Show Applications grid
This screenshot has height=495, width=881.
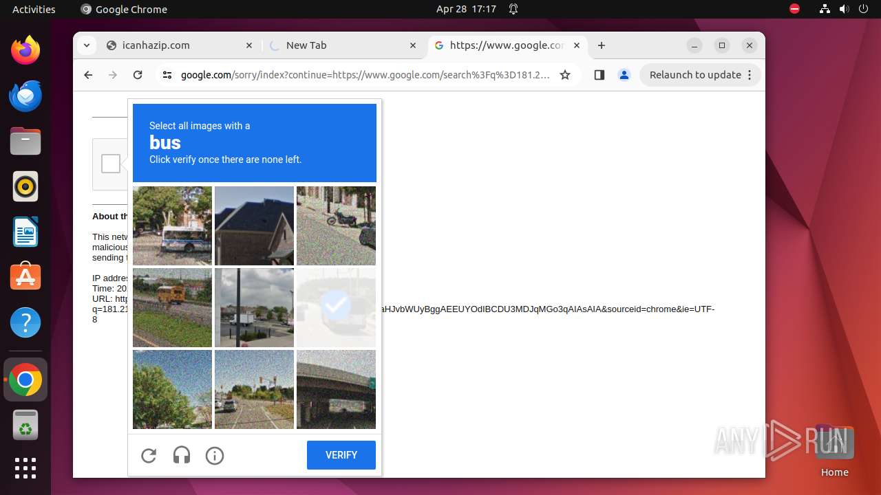tap(25, 468)
